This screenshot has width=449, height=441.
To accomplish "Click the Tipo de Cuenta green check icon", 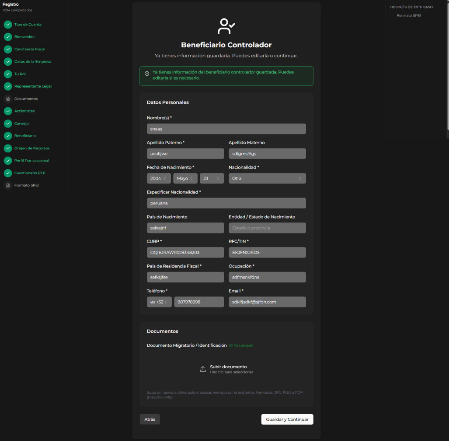I will pyautogui.click(x=8, y=25).
